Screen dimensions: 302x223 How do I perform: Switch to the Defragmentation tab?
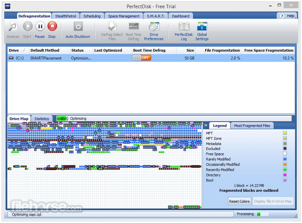[34, 16]
